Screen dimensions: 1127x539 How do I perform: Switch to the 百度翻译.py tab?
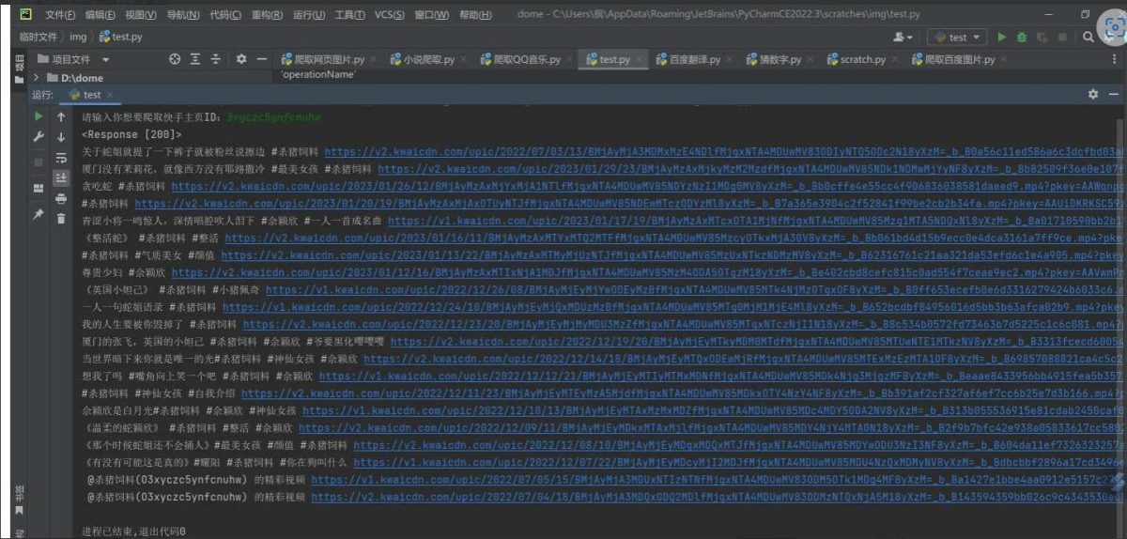tap(695, 59)
